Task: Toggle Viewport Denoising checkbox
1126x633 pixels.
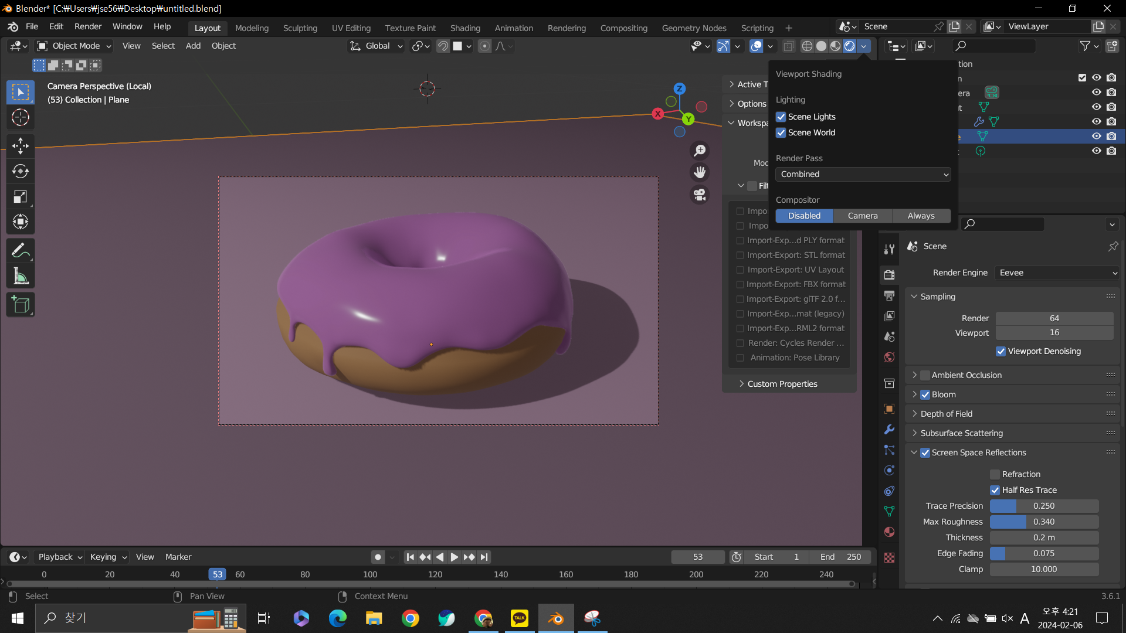Action: 1000,351
